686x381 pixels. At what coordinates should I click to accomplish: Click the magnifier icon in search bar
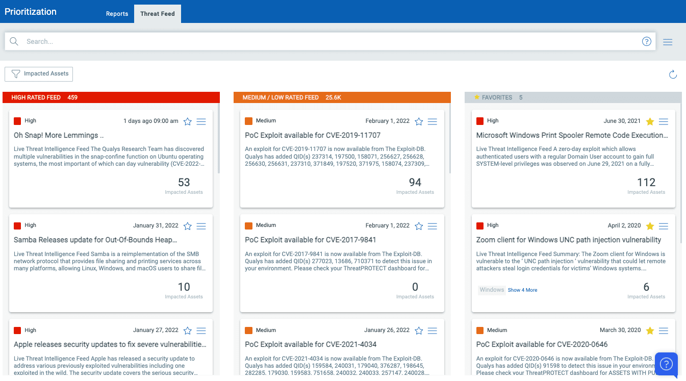click(14, 42)
